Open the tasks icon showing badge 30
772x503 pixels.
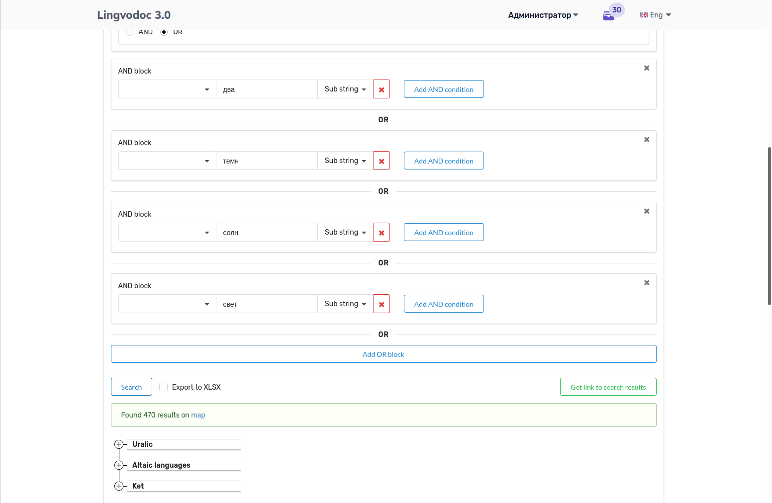[x=609, y=14]
